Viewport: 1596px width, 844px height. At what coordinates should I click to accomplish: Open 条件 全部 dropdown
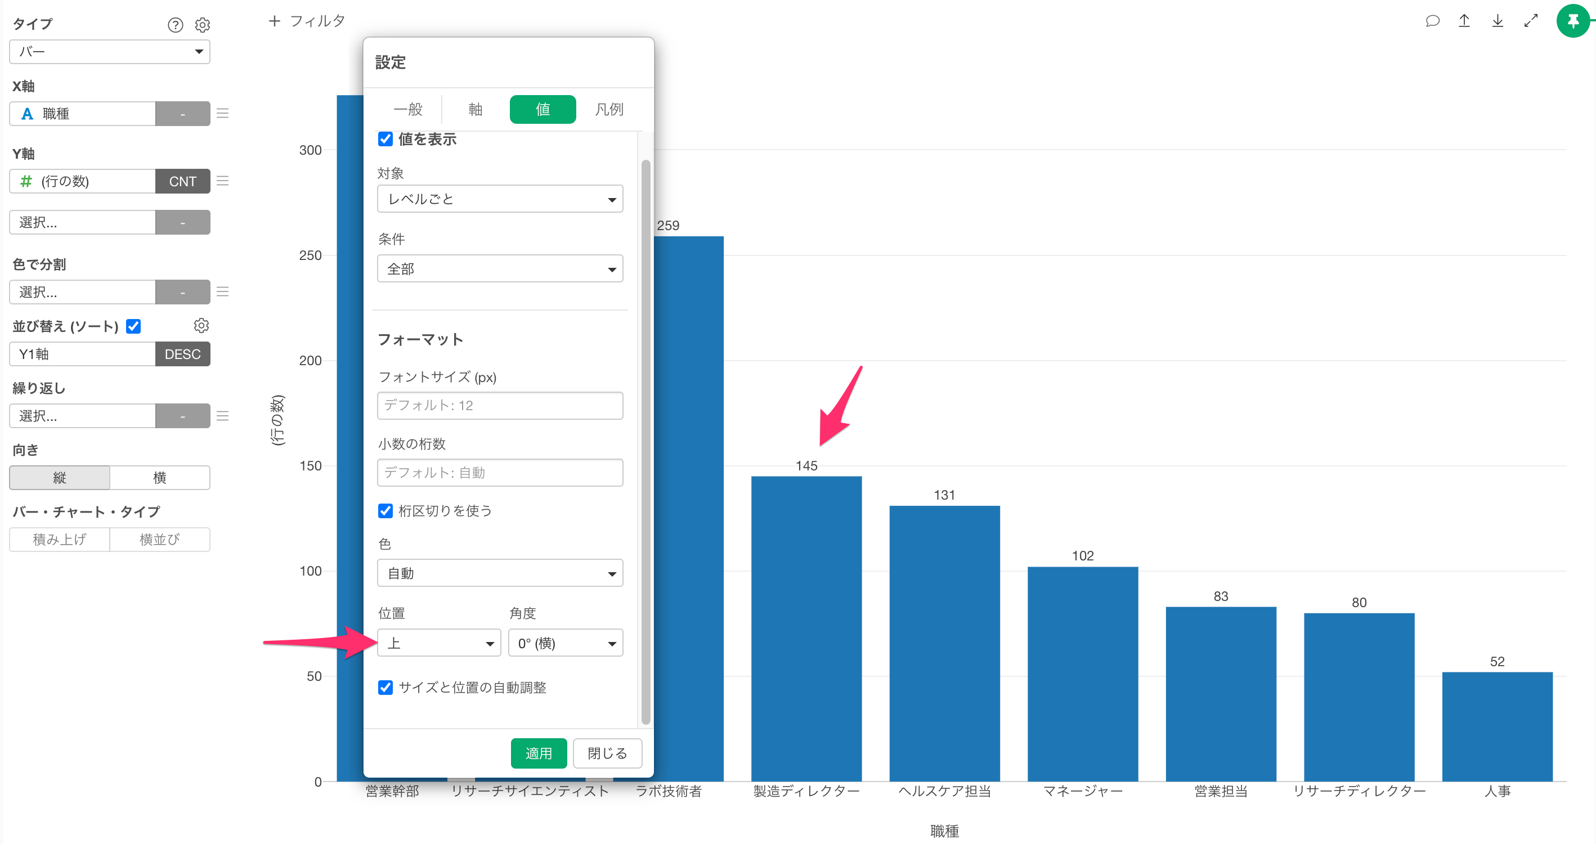point(500,269)
